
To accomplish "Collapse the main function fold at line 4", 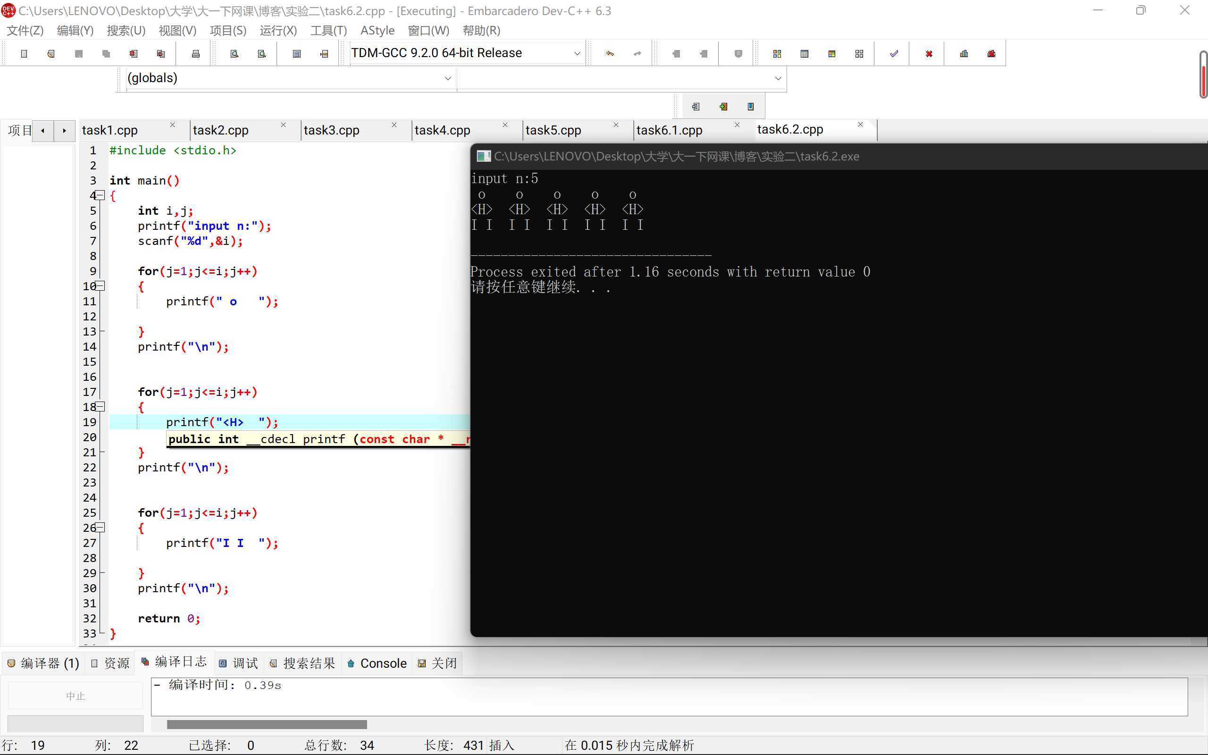I will [x=101, y=195].
